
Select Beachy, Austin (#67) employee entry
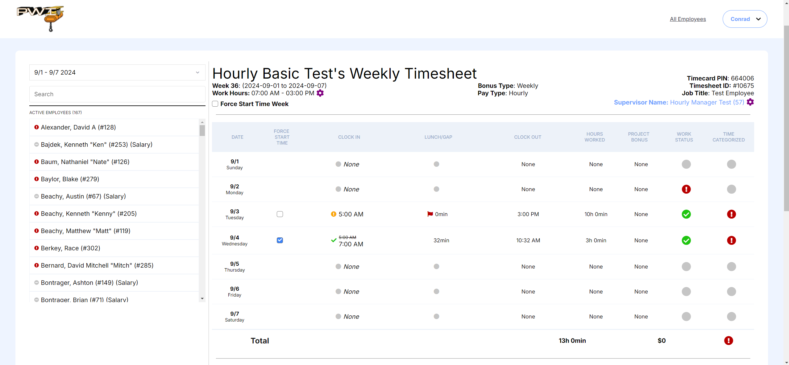click(83, 196)
